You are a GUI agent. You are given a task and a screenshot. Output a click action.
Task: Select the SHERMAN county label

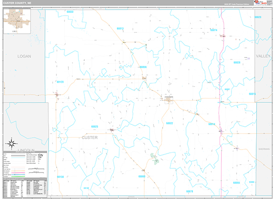point(264,149)
